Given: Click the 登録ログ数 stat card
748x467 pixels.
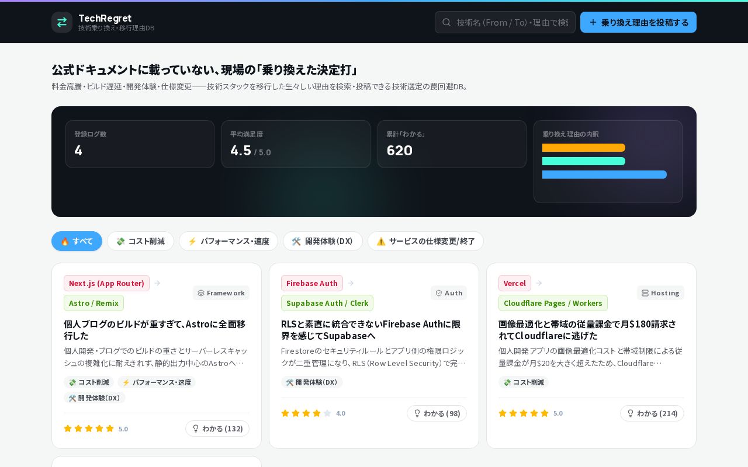Looking at the screenshot, I should click(140, 144).
